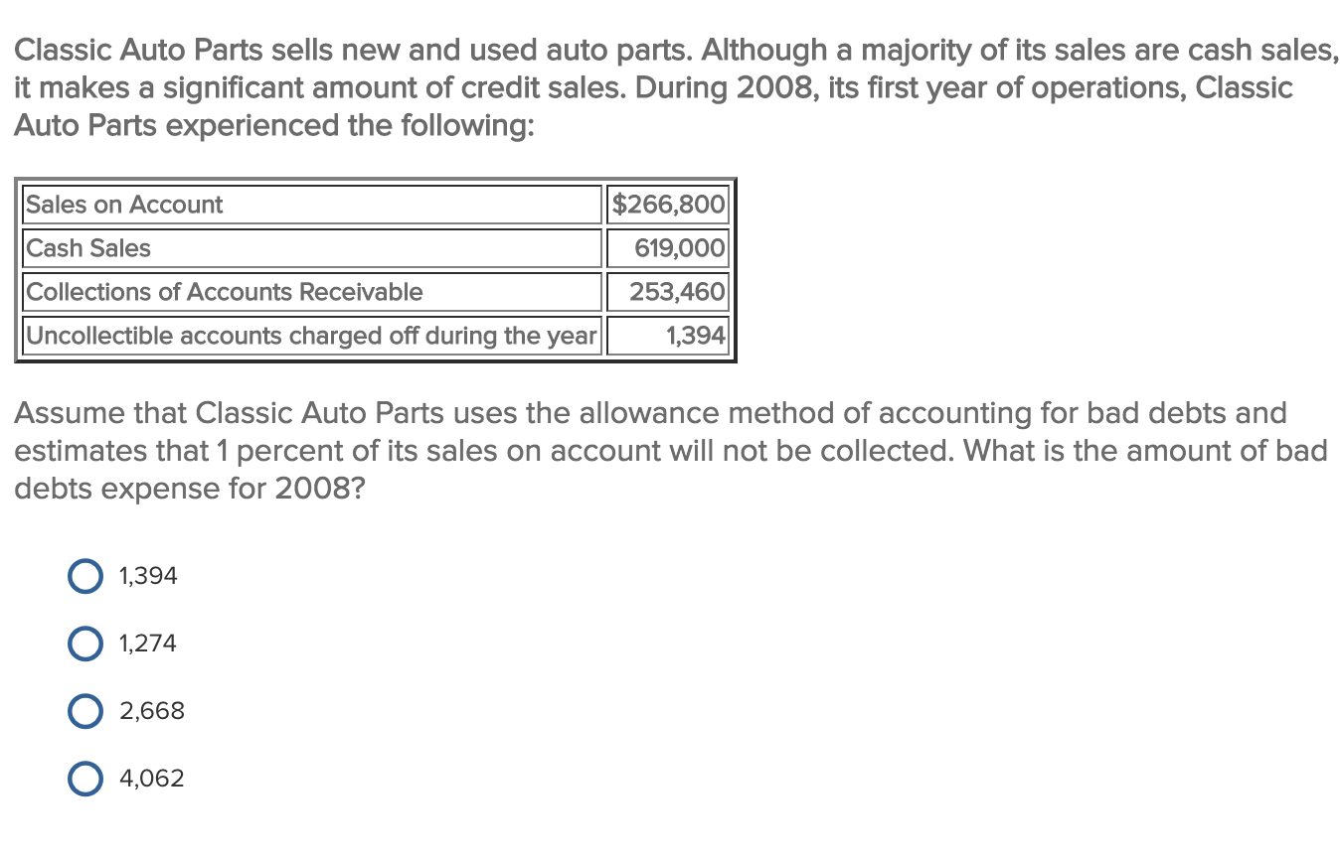Viewport: 1340px width, 858px height.
Task: Click the 1,394 value cell in table
Action: (668, 336)
